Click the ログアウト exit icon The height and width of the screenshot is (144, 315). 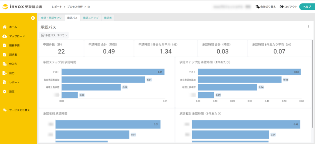click(x=282, y=7)
